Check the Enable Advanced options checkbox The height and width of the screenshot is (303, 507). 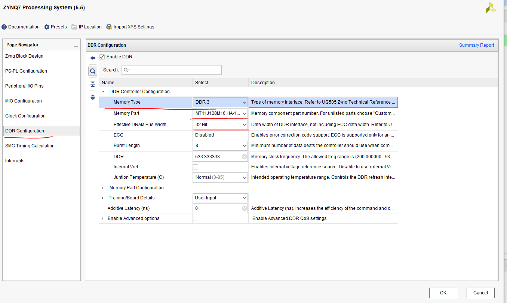196,218
